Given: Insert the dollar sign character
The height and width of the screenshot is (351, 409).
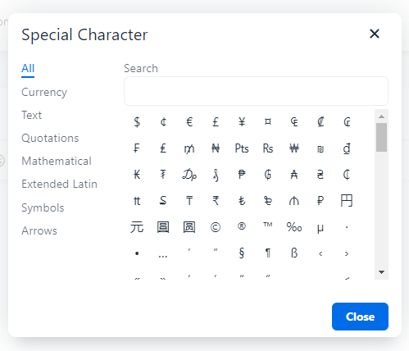Looking at the screenshot, I should point(137,122).
